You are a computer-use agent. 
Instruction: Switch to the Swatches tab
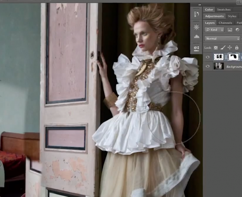224,10
